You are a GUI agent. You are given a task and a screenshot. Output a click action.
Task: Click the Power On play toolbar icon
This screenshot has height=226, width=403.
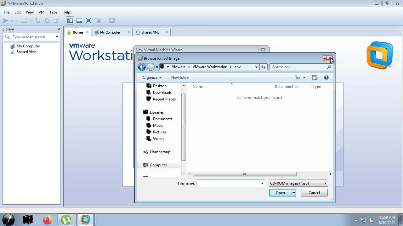5,21
